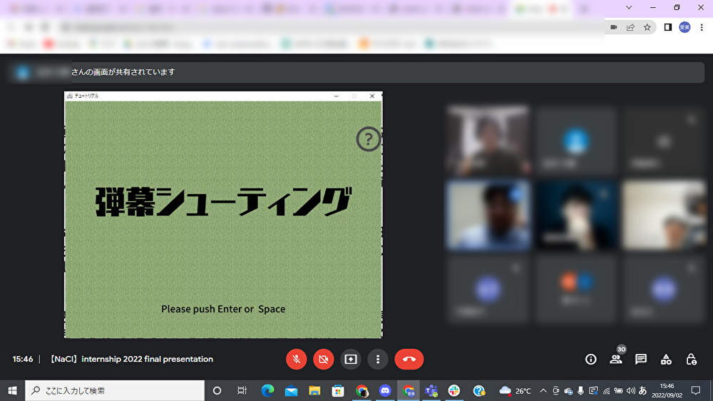Expand the Chrome tab search chevron

[x=629, y=7]
